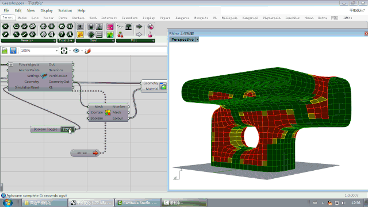Open the Solution menu
This screenshot has width=368, height=207.
pyautogui.click(x=65, y=10)
